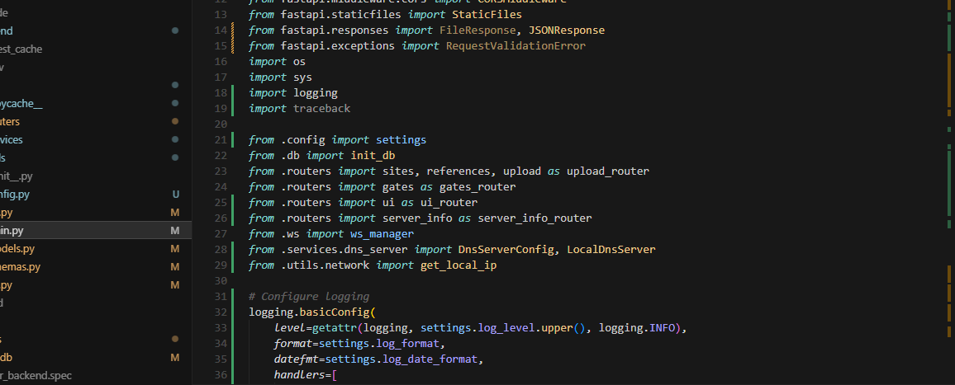Click the M badge beside schemas.py
The width and height of the screenshot is (955, 385).
click(x=175, y=267)
